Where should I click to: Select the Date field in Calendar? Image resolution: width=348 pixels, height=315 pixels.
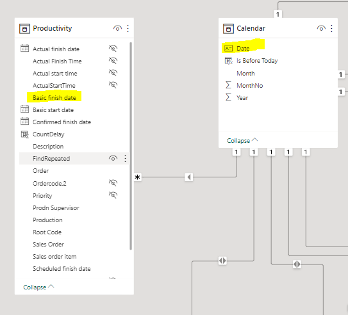coord(243,48)
